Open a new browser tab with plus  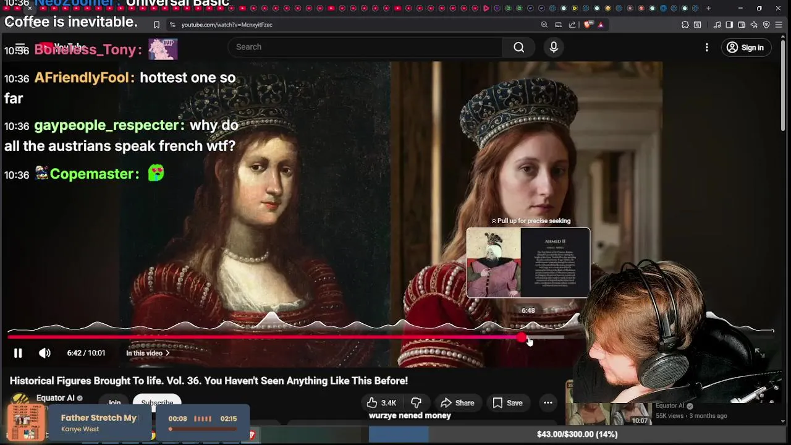[708, 8]
